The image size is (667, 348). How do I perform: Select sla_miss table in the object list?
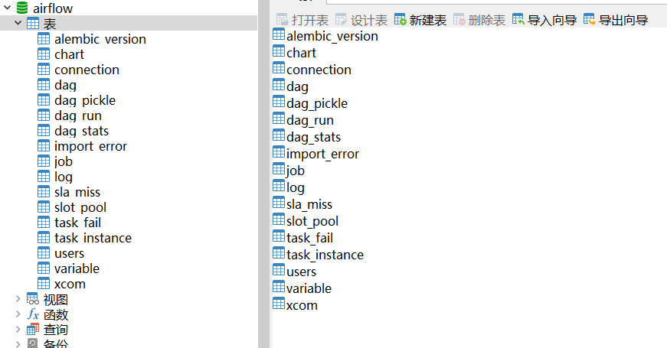(309, 204)
